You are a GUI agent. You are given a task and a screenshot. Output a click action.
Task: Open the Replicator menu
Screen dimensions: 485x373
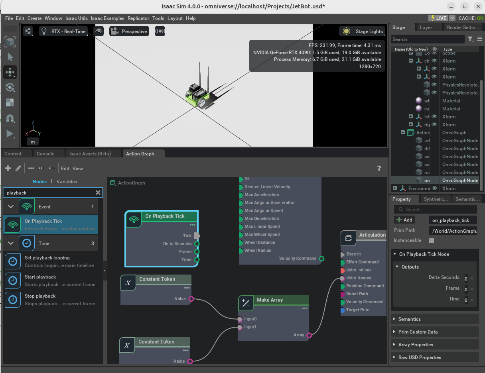point(138,18)
